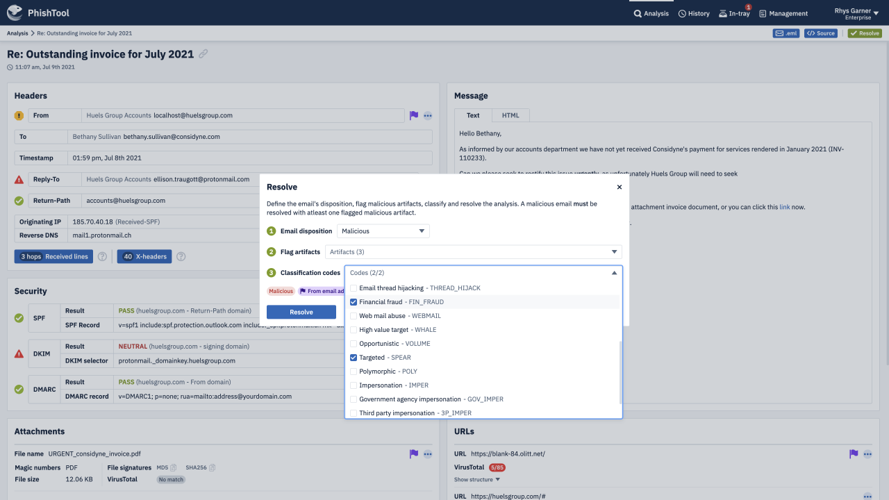Check Email thread hijacking code
The height and width of the screenshot is (500, 889).
[x=354, y=288]
